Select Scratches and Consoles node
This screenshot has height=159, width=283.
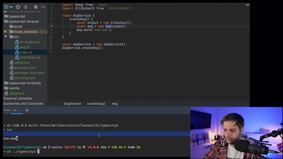click(x=23, y=104)
